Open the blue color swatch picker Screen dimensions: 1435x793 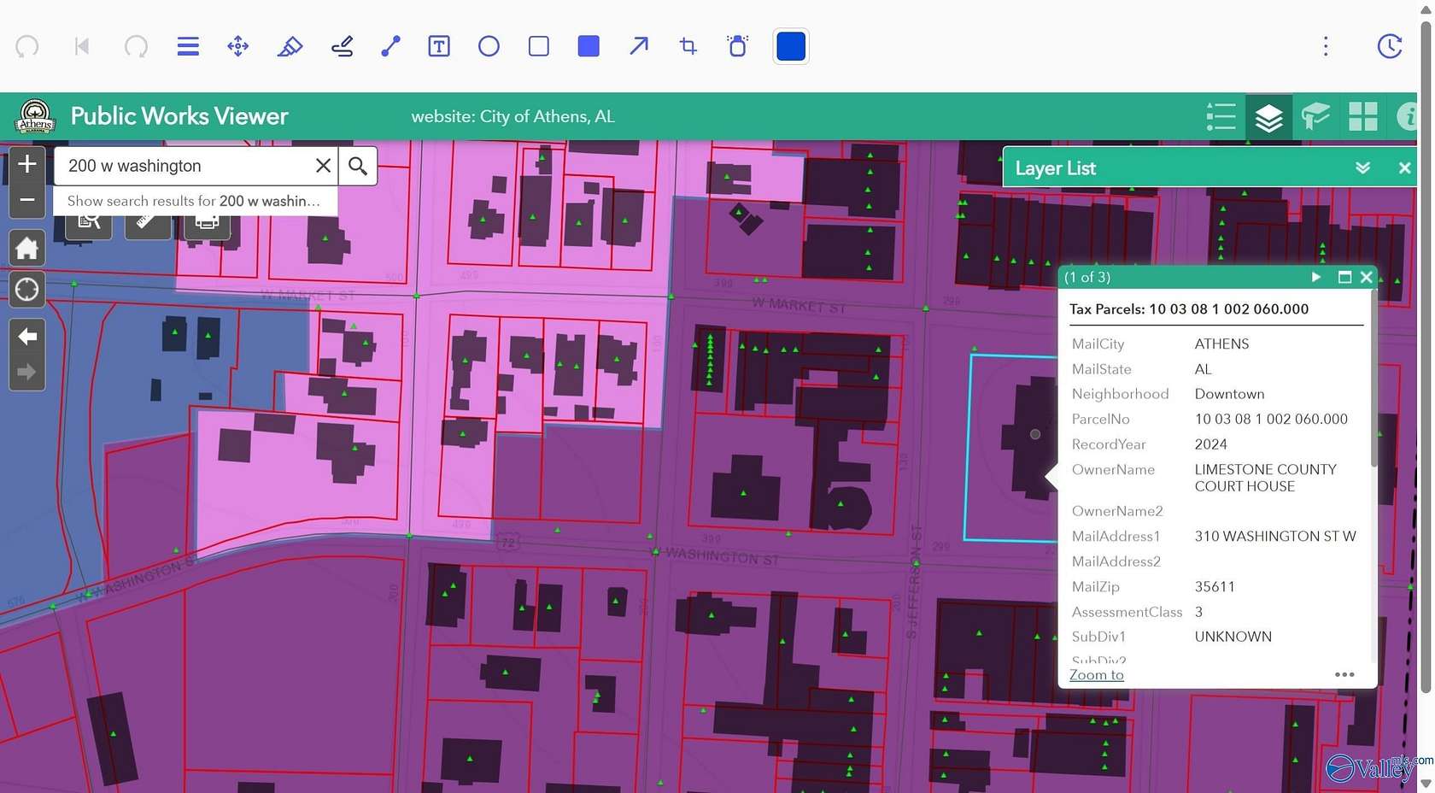[x=790, y=46]
